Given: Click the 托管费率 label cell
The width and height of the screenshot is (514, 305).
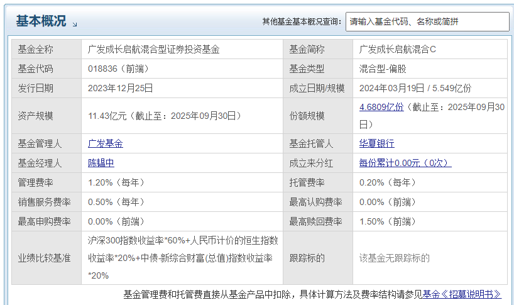Looking at the screenshot, I should 318,182.
